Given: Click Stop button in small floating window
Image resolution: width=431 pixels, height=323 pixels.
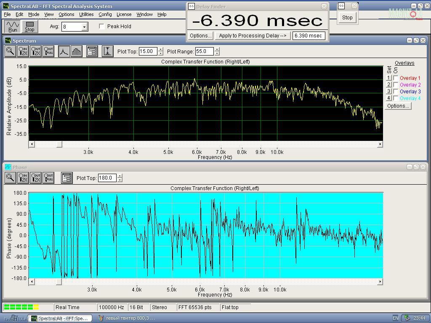Looking at the screenshot, I should [x=347, y=18].
